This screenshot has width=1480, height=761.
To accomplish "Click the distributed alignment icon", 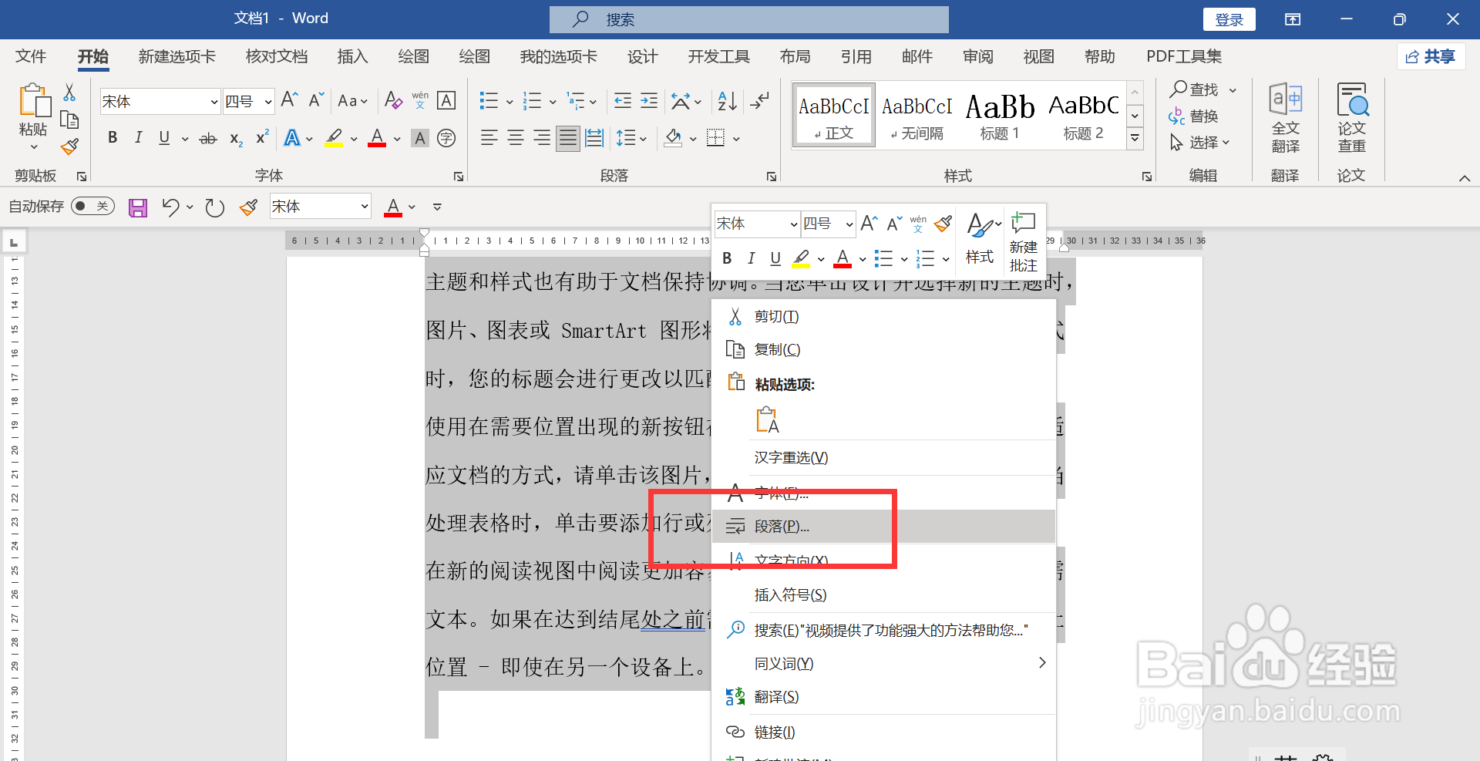I will 594,138.
